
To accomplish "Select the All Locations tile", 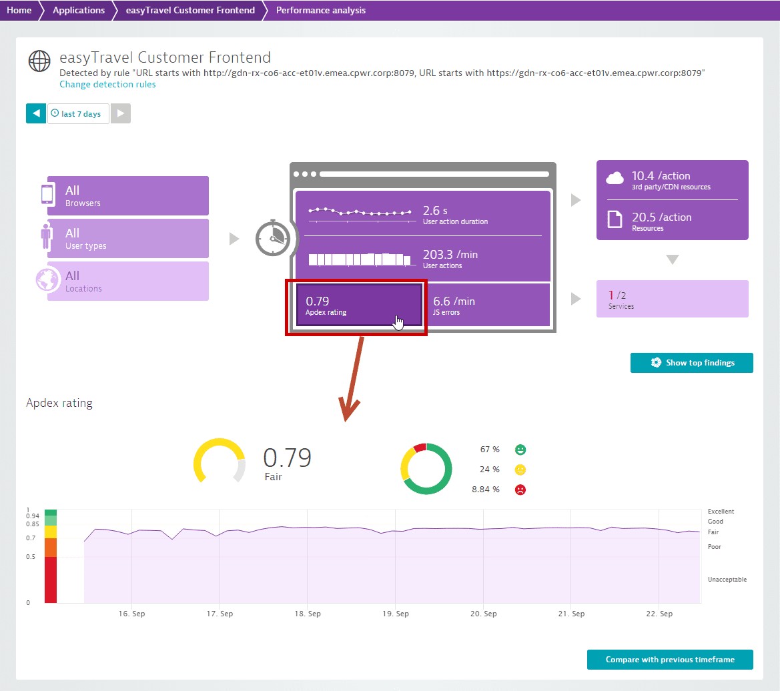I will tap(128, 281).
